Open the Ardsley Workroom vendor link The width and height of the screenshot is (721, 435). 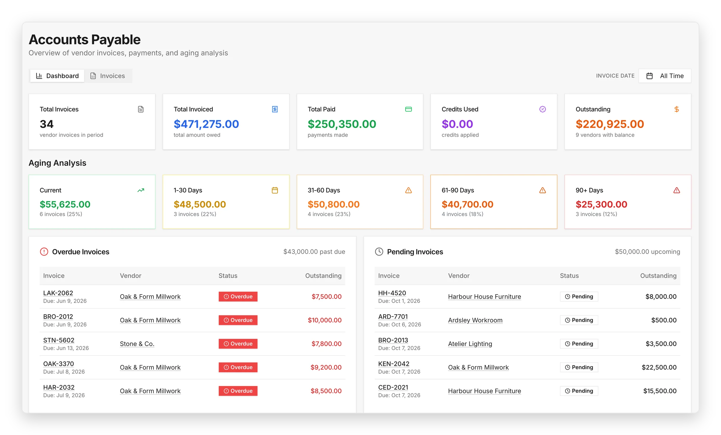click(475, 320)
